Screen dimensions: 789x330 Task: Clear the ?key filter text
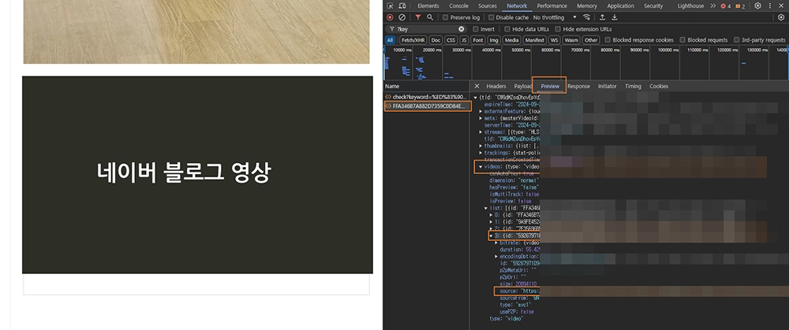tap(462, 29)
